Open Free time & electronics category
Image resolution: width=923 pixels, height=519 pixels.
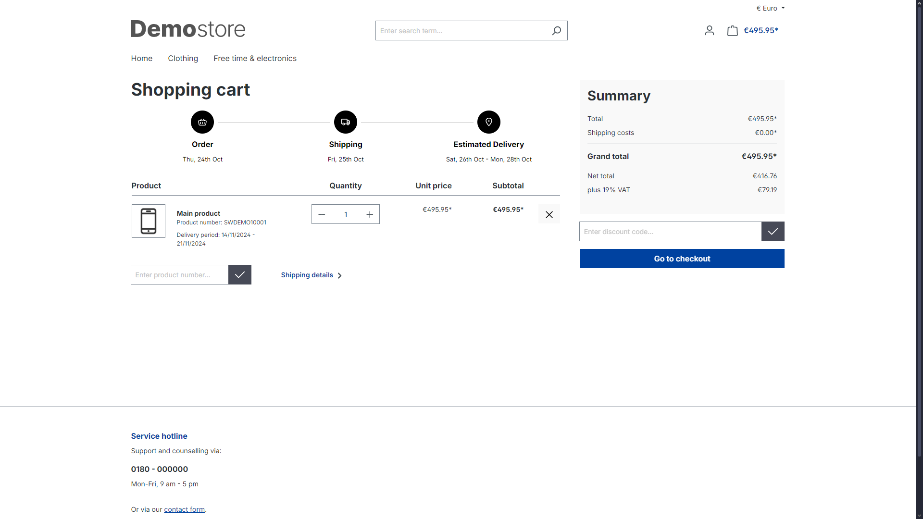pyautogui.click(x=255, y=59)
